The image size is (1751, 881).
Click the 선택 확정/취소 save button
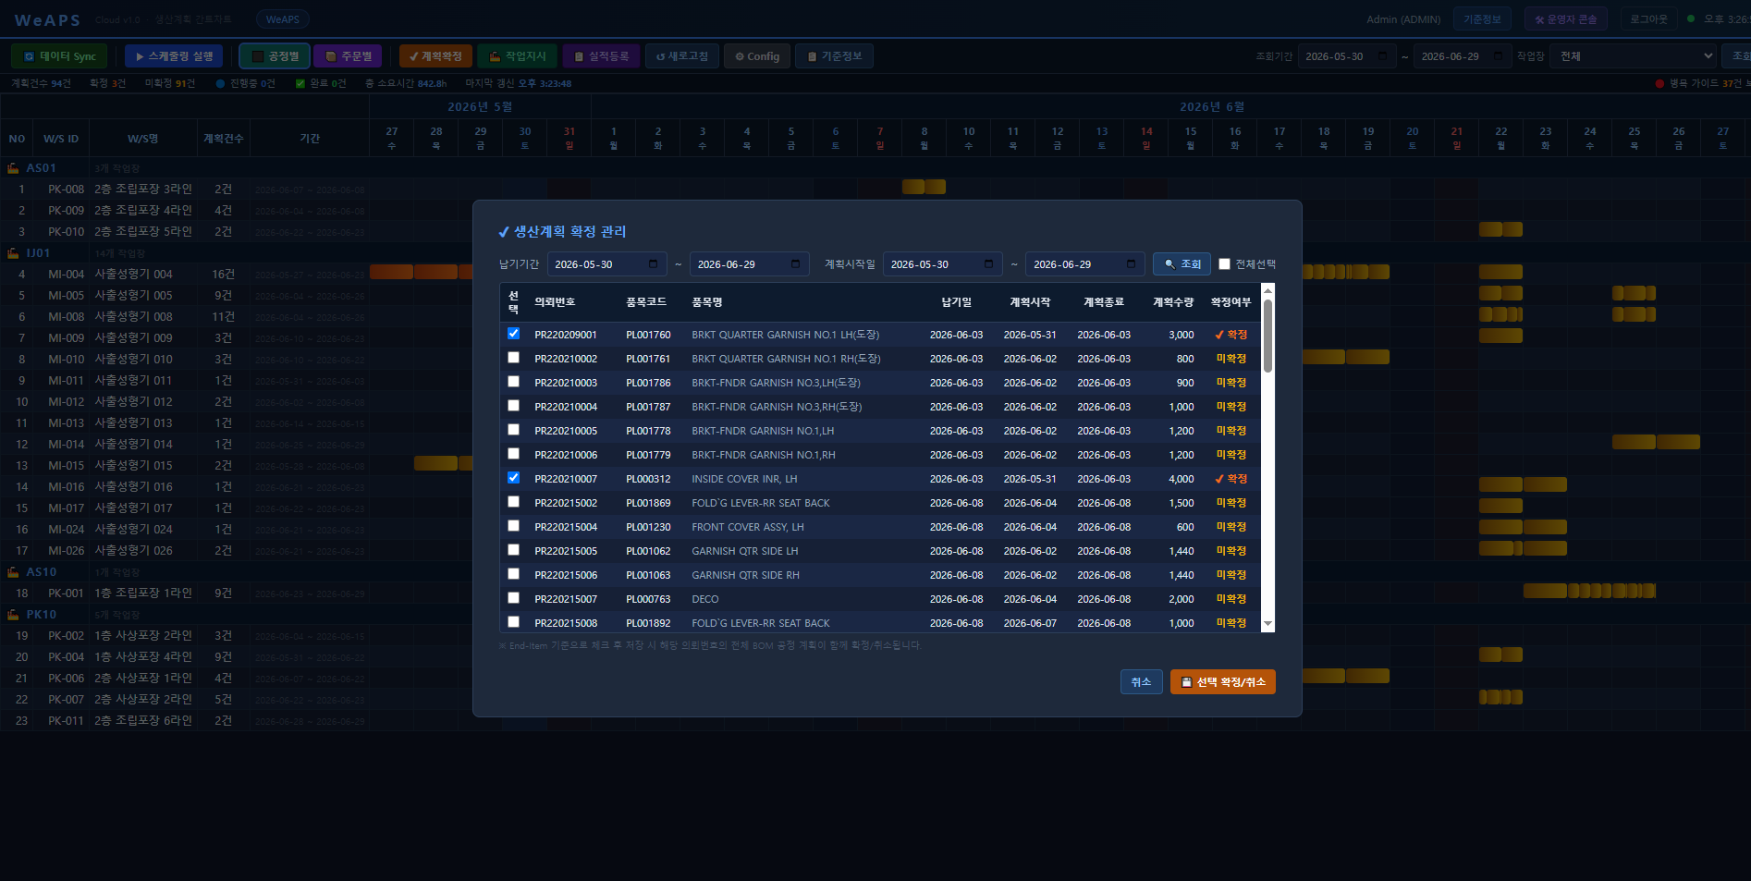tap(1222, 682)
